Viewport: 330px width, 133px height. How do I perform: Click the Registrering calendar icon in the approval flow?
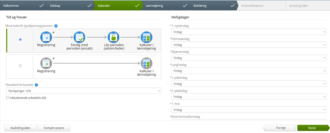pyautogui.click(x=46, y=37)
